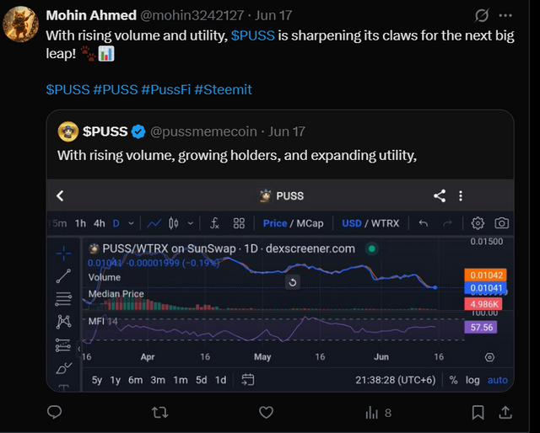
Task: Toggle the log scale on chart
Action: (x=472, y=380)
